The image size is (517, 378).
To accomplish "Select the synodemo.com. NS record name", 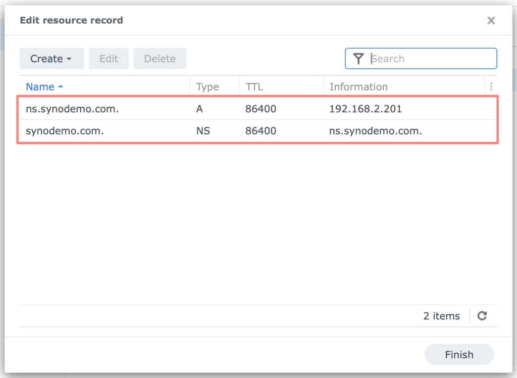I will point(65,131).
